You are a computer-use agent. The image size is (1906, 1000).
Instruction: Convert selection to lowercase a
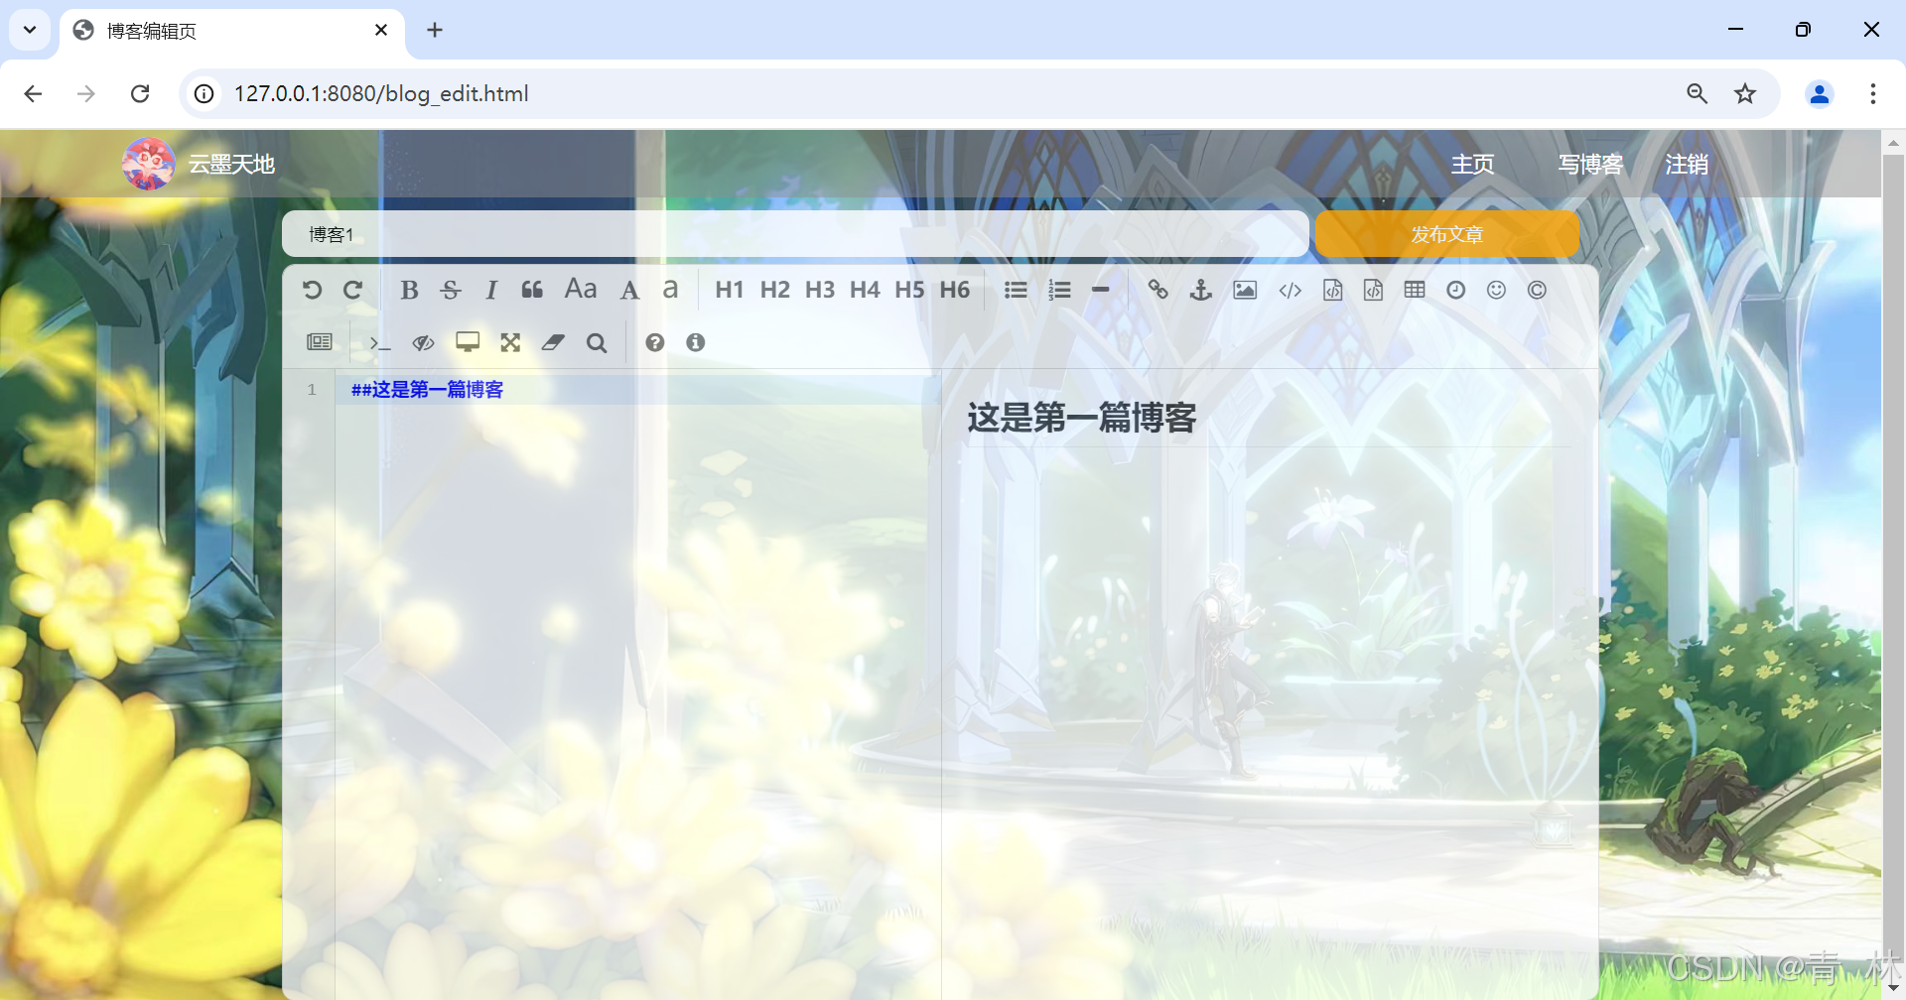coord(670,289)
